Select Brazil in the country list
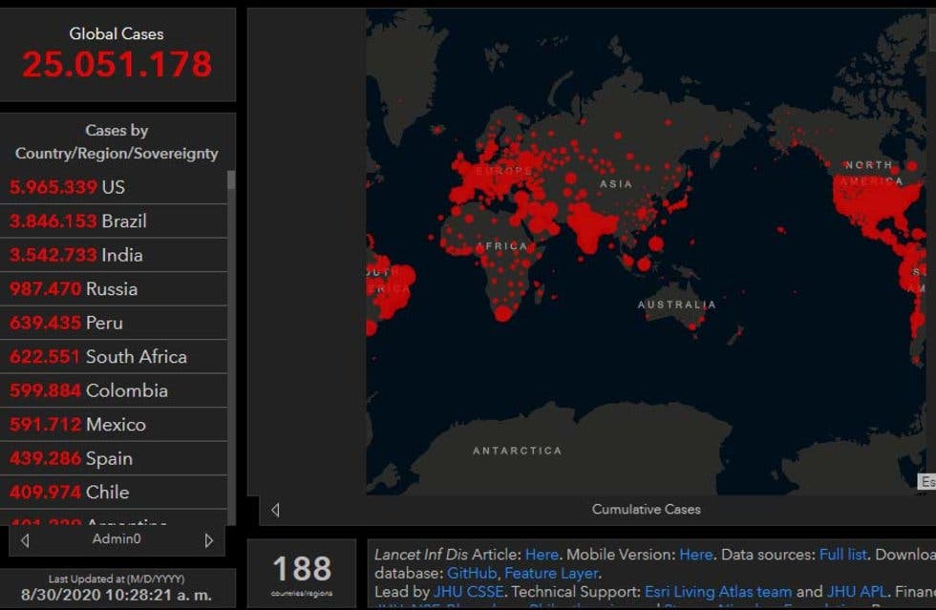This screenshot has height=610, width=936. tap(114, 221)
